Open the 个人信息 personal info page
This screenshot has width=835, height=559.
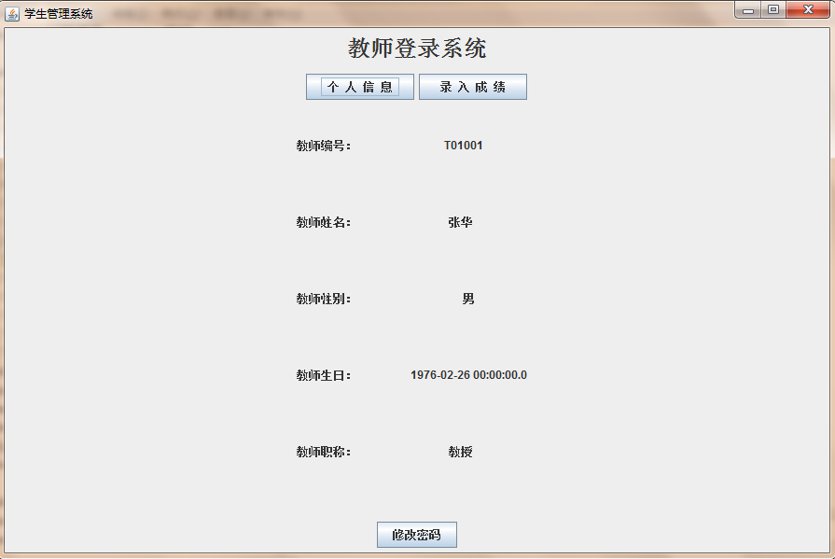point(360,87)
